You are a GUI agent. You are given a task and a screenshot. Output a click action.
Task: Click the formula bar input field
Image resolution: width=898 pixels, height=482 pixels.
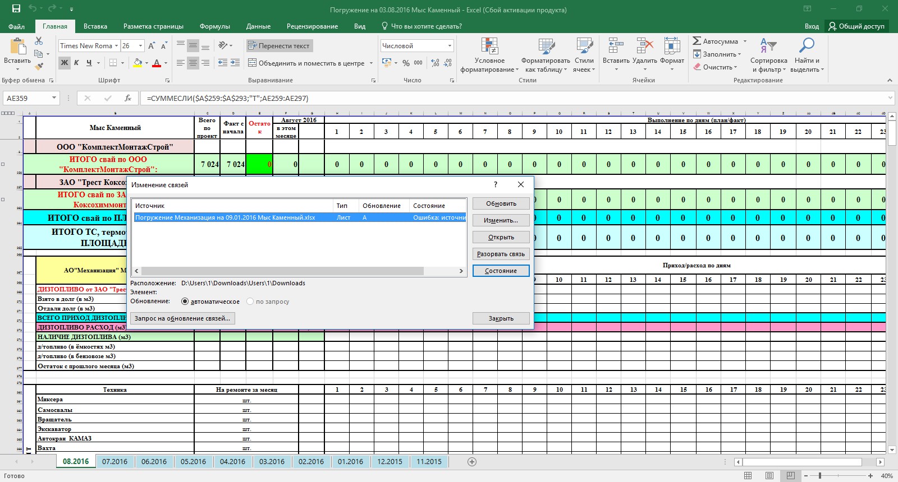(514, 98)
